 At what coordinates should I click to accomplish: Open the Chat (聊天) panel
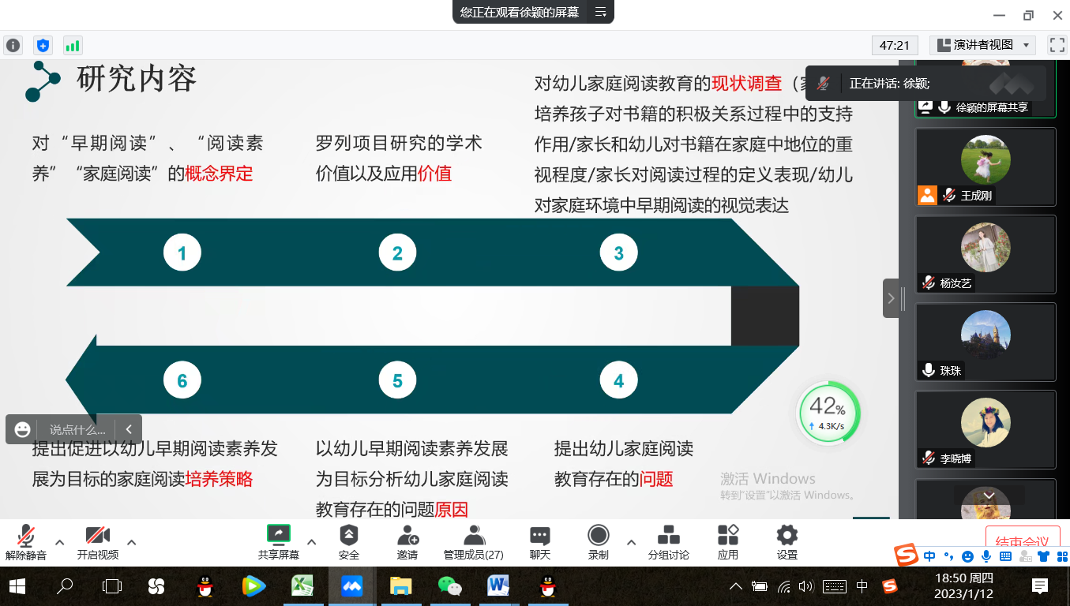click(x=540, y=541)
